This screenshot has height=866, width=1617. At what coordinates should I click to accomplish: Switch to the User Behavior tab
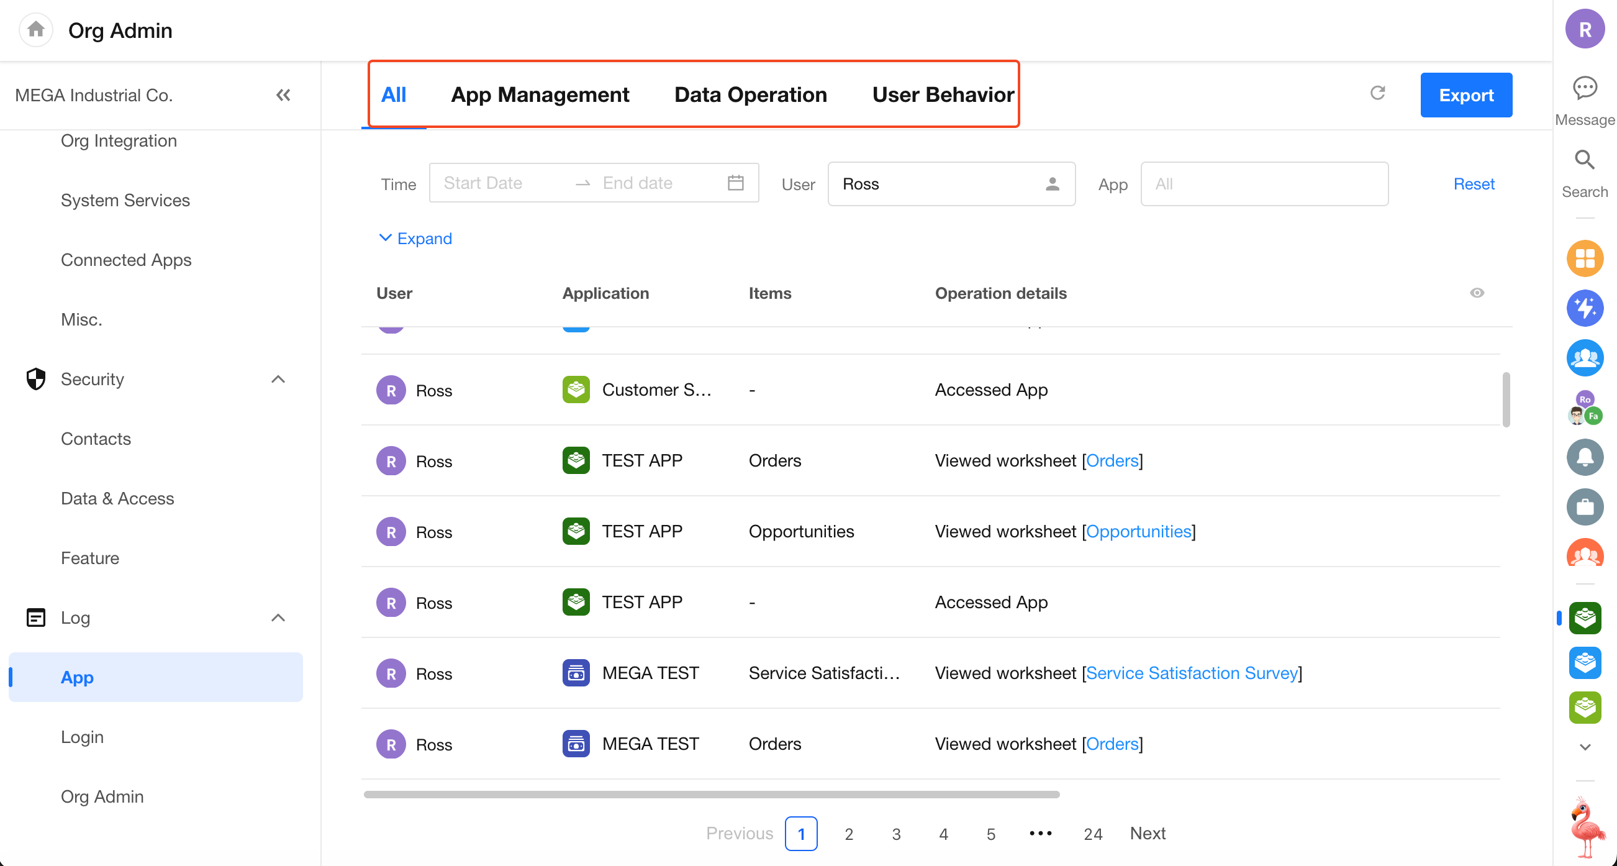942,95
